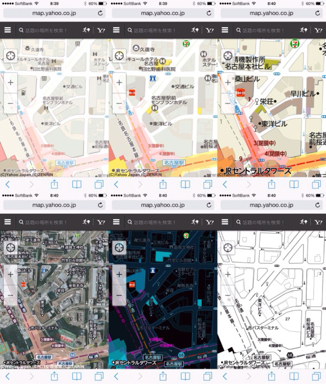Open hamburger menu on aerial photo map
This screenshot has height=384, width=326.
tap(8, 222)
